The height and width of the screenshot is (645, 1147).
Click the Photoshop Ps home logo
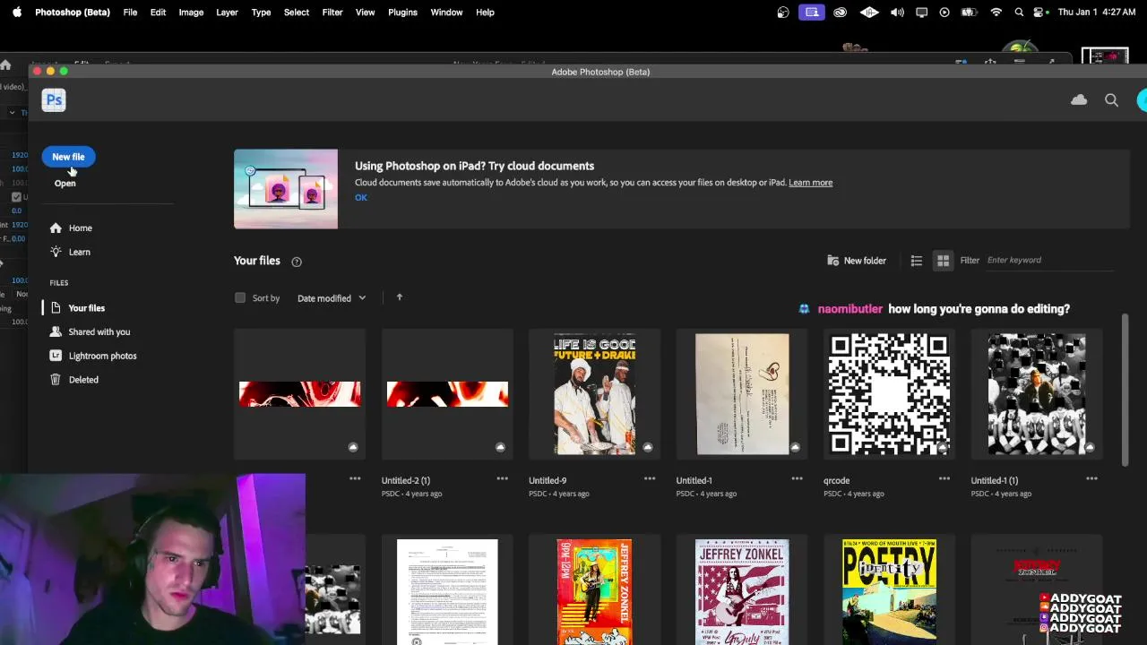[54, 100]
